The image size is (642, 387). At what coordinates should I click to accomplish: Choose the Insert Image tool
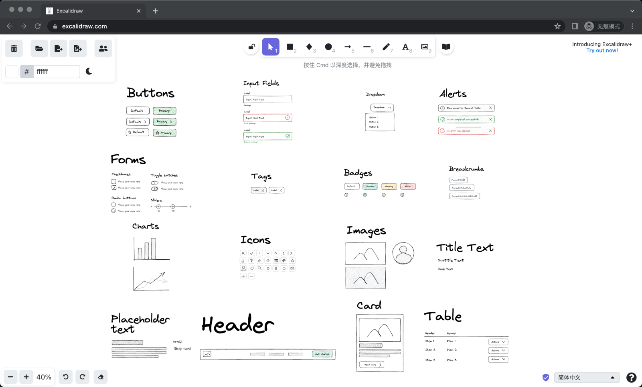click(425, 47)
